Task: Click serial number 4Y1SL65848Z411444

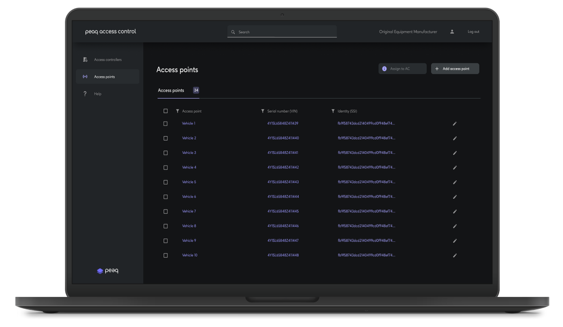Action: (283, 197)
